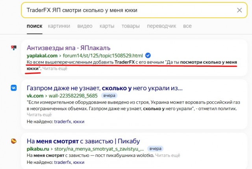The image size is (252, 169).
Task: Click юкки link in pikabu Не найдено row
Action: click(x=79, y=162)
